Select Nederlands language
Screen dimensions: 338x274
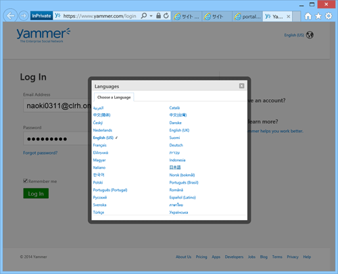point(103,130)
